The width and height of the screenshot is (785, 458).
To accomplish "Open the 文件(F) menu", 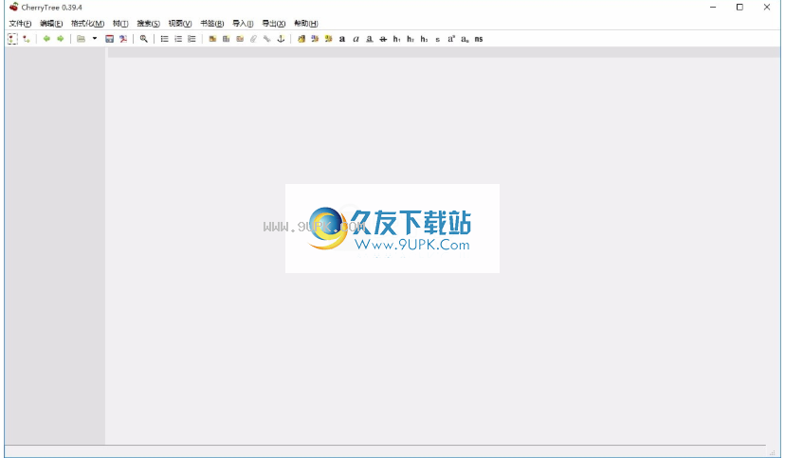I will (x=20, y=24).
